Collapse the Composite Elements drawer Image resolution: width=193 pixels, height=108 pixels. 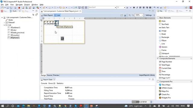(191, 58)
